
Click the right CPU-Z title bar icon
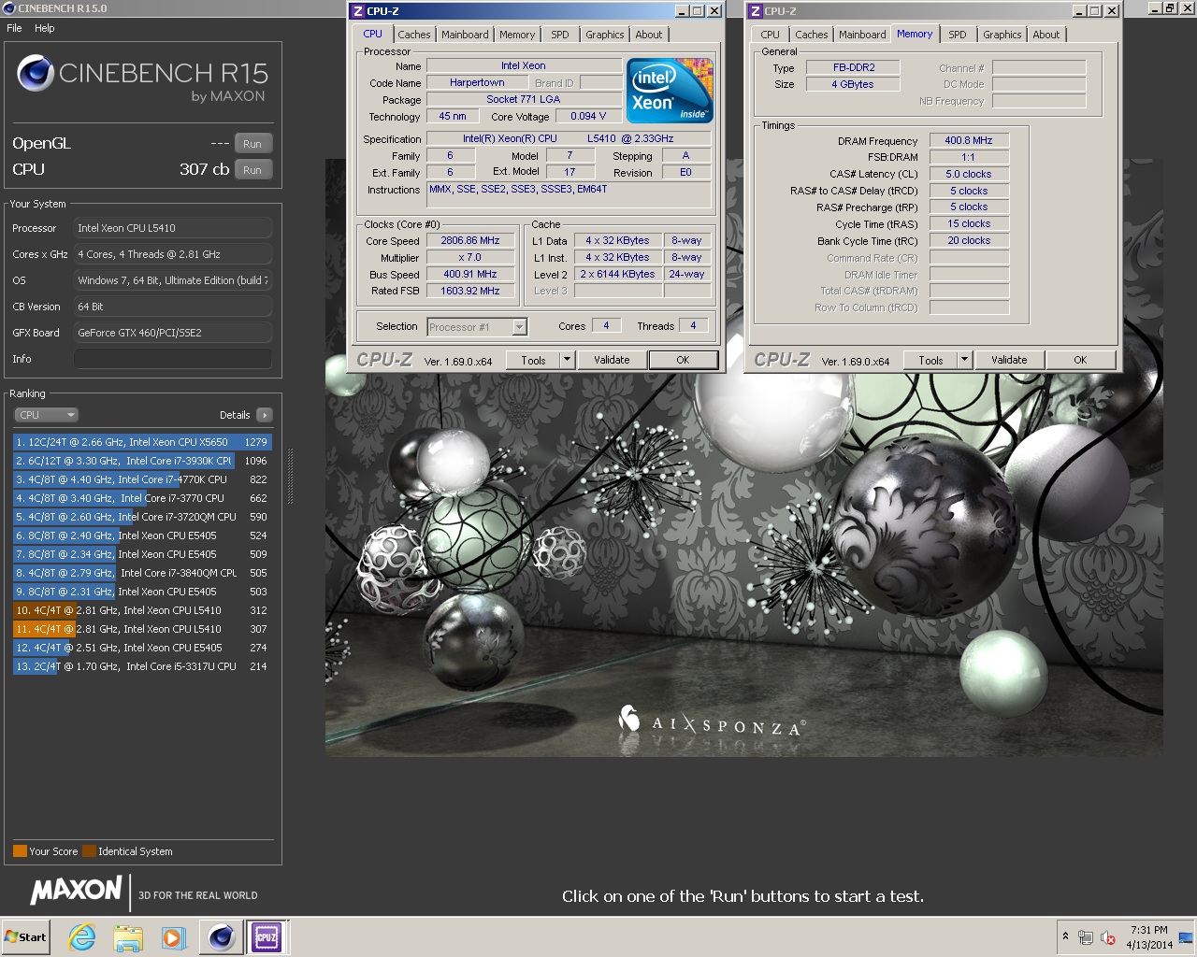point(756,11)
